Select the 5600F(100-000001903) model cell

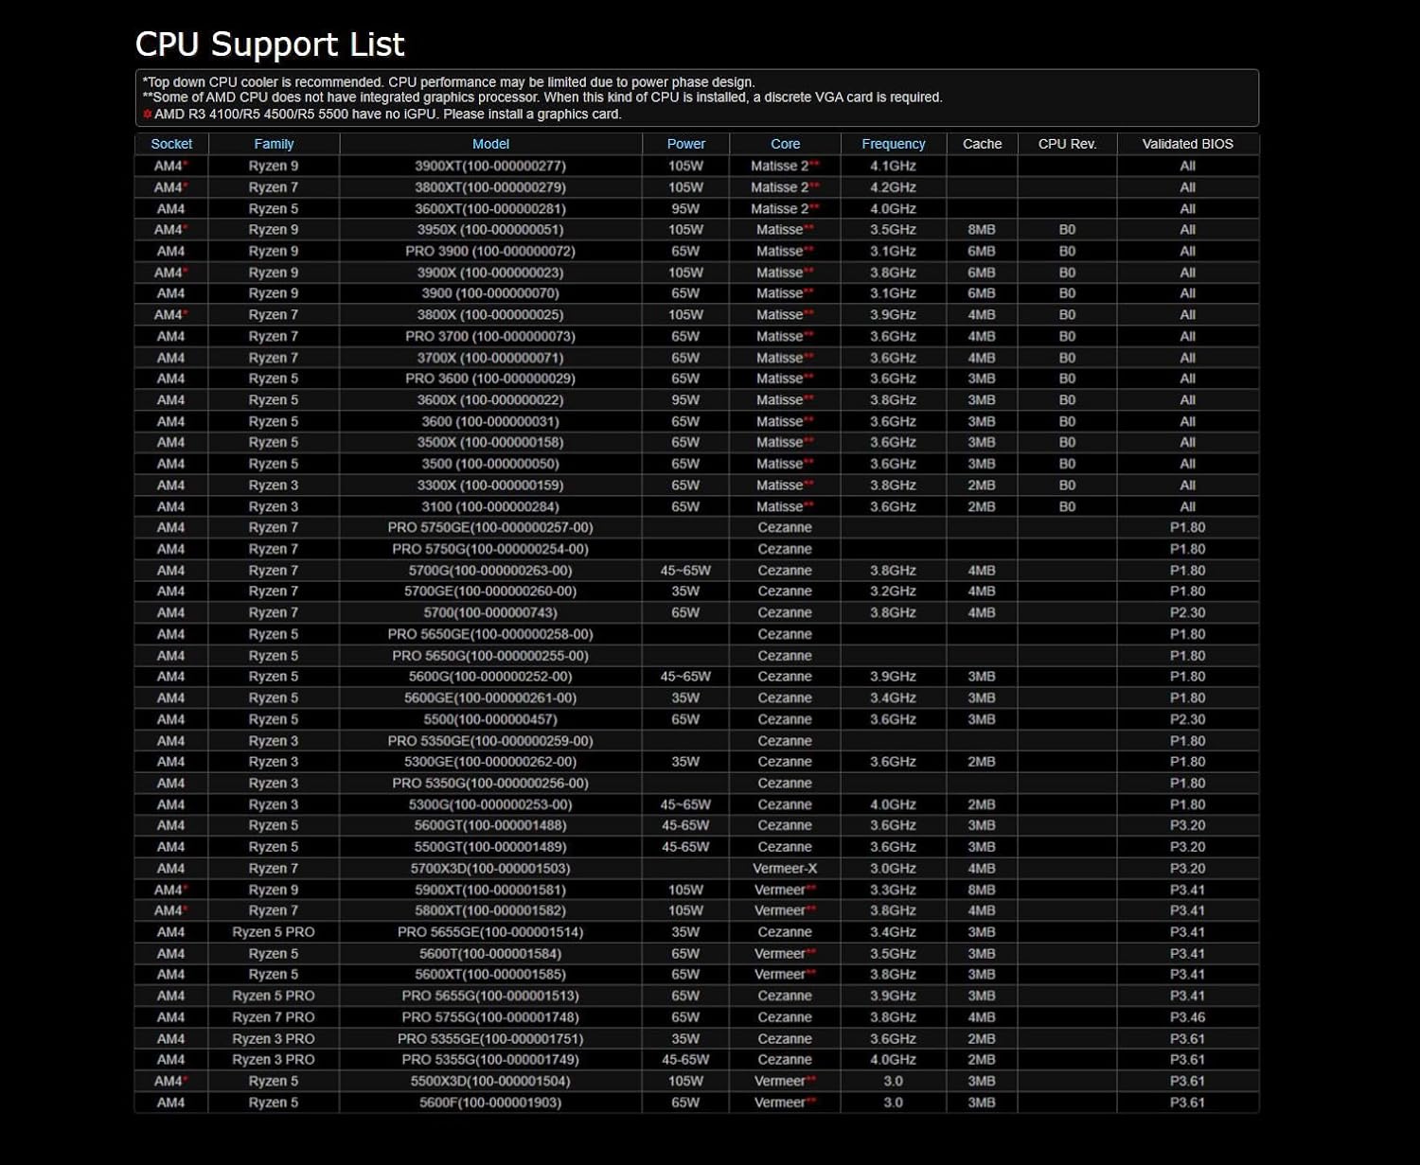[490, 1103]
